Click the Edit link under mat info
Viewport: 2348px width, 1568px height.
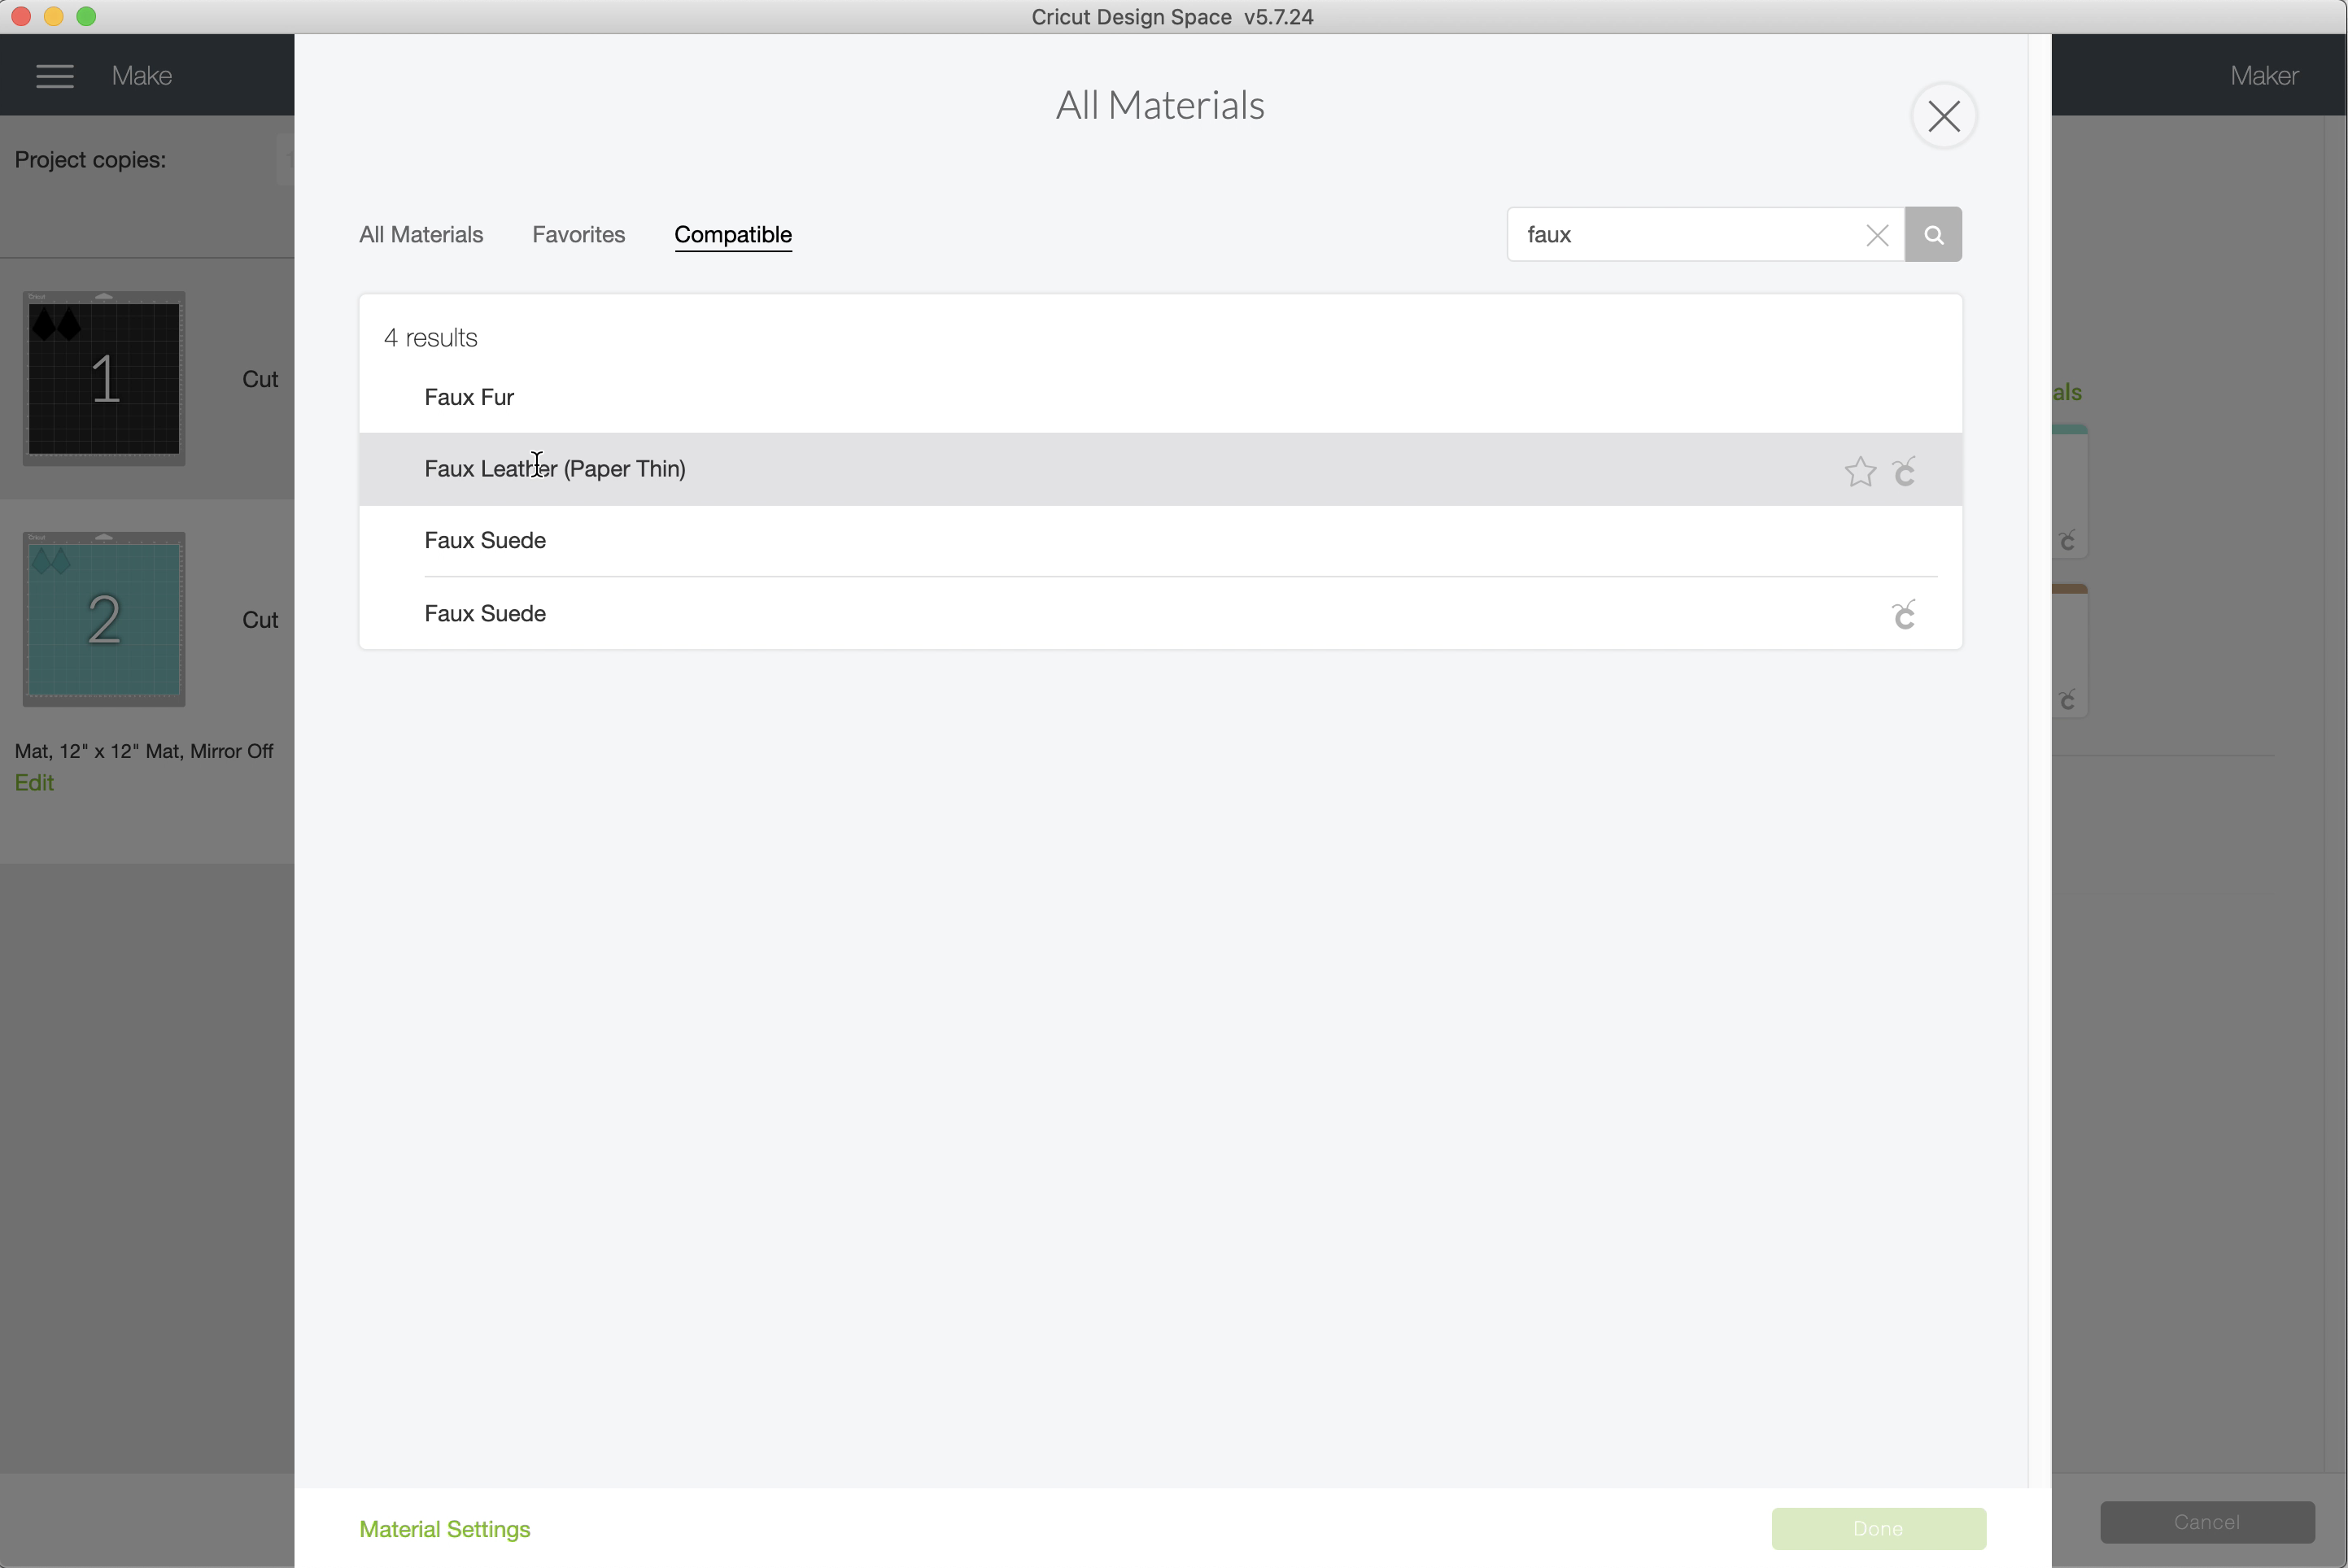[x=34, y=783]
